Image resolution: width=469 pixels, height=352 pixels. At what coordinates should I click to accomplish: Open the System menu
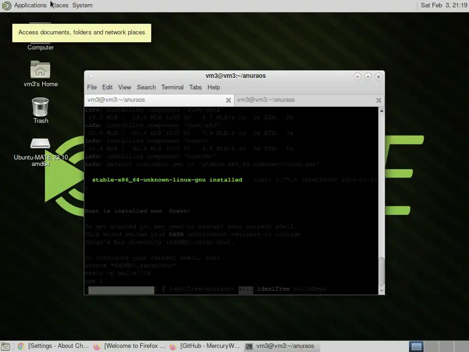coord(82,5)
